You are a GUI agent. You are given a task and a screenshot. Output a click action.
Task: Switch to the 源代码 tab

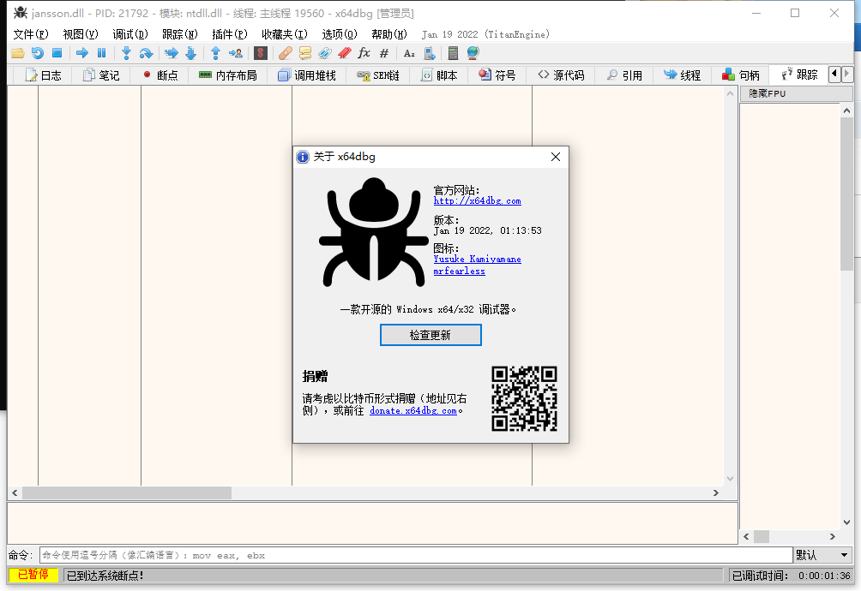click(561, 75)
